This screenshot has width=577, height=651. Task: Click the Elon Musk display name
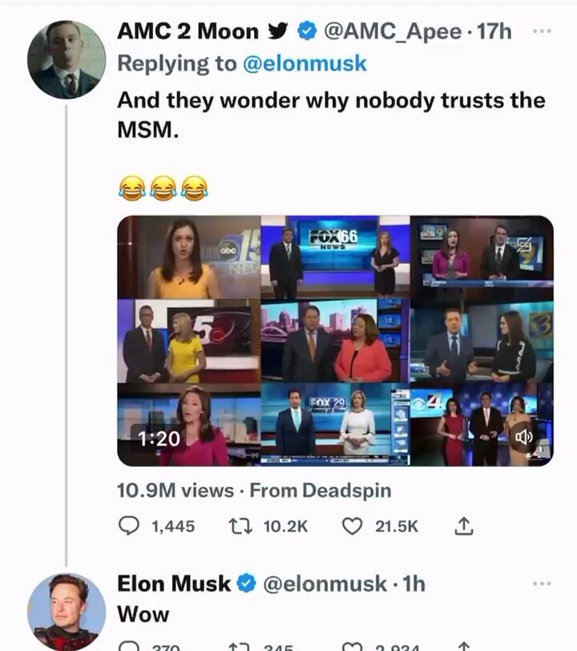tap(175, 584)
